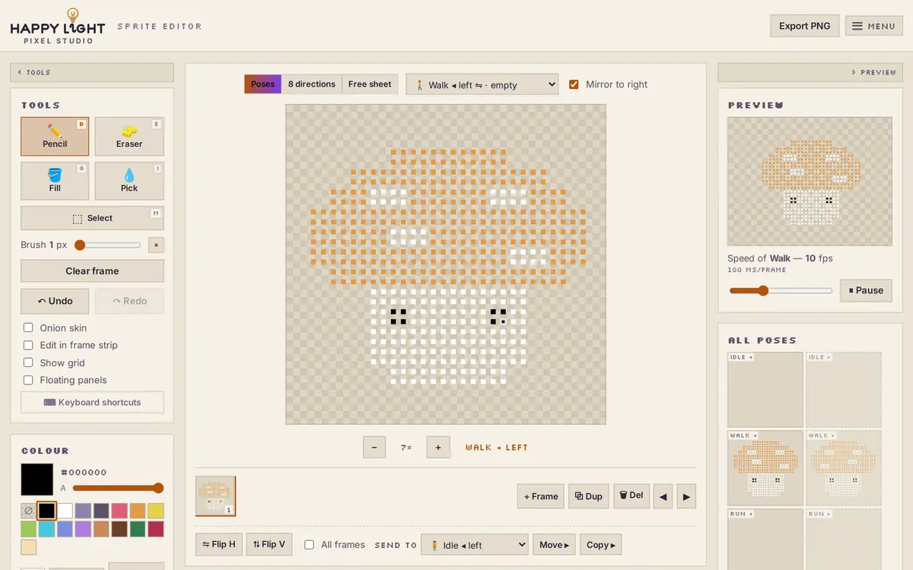The height and width of the screenshot is (570, 913).
Task: Open the Send to Idle left dropdown
Action: coord(475,545)
